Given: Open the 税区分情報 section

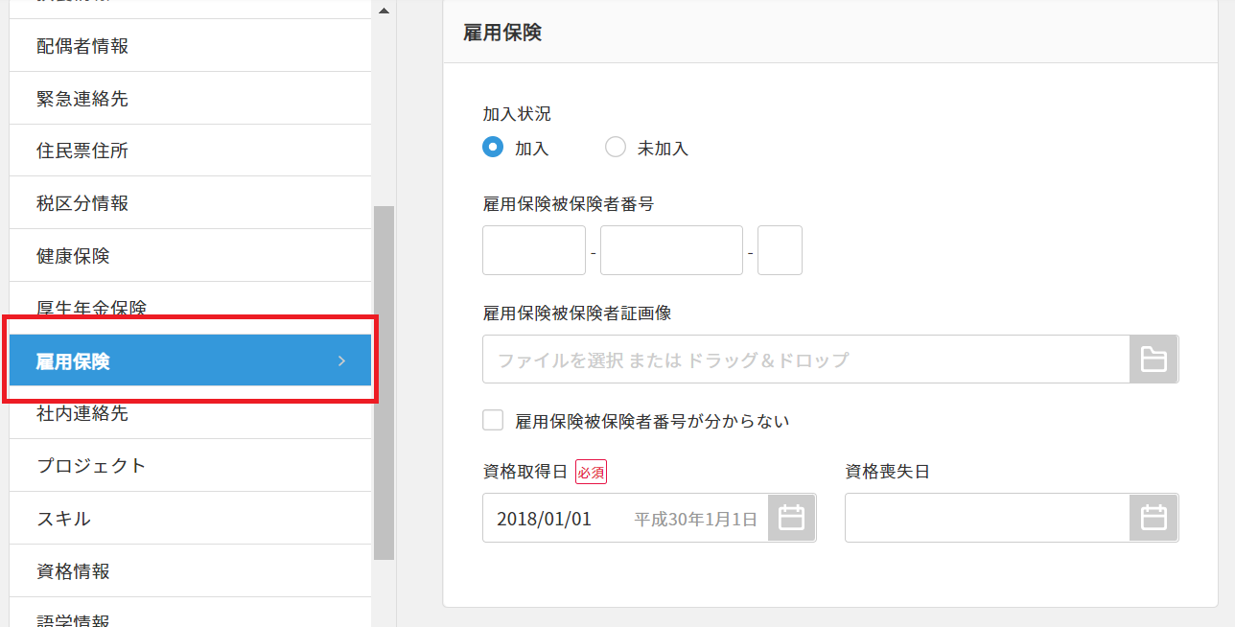Looking at the screenshot, I should (x=82, y=203).
